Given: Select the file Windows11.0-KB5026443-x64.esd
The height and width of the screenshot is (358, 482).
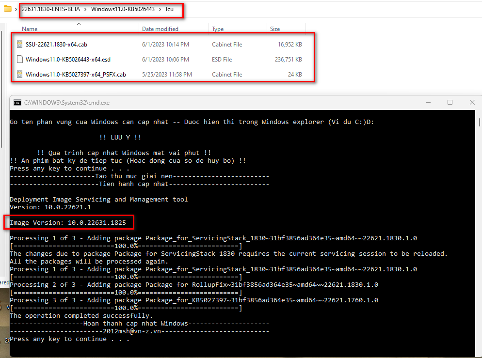Looking at the screenshot, I should point(68,59).
